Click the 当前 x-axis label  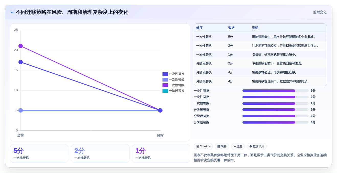20,135
